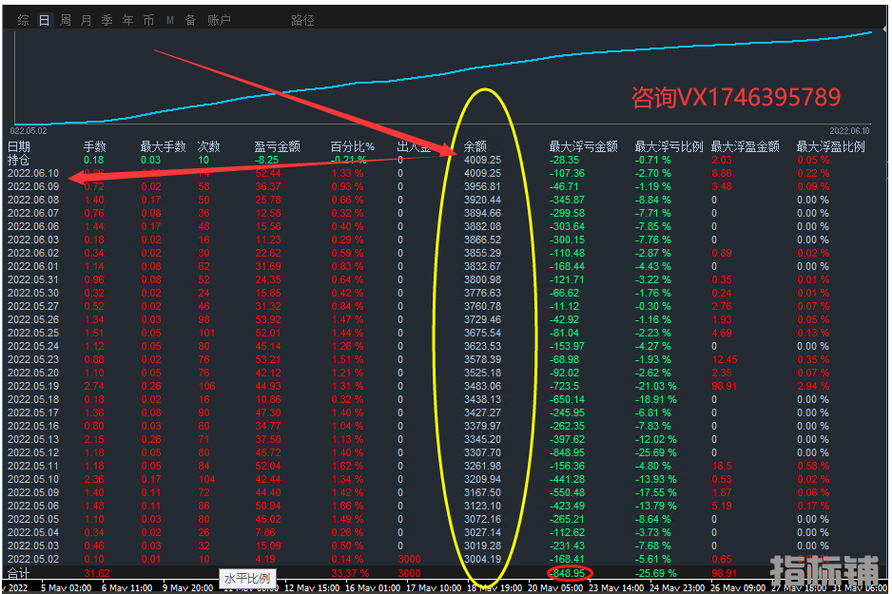Switch to the 周 weekly tab
The width and height of the screenshot is (892, 594).
(65, 20)
